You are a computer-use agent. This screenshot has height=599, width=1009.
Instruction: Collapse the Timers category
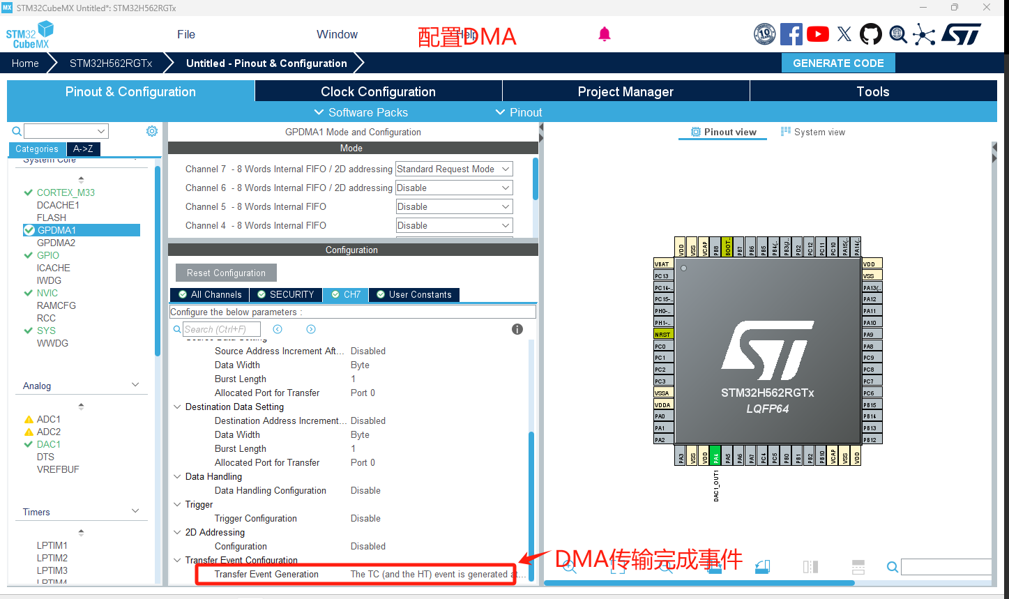[135, 511]
